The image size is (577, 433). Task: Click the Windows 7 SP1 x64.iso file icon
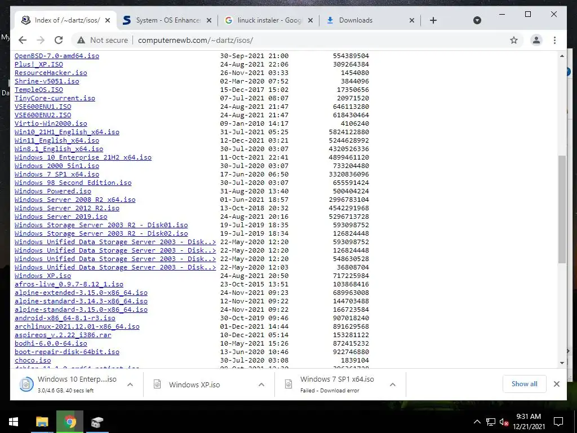coord(288,385)
